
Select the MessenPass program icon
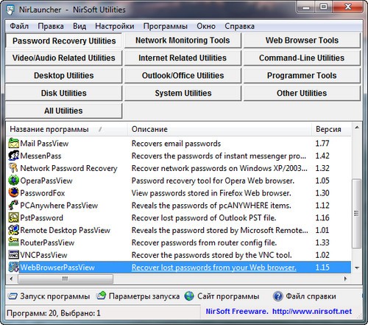[x=13, y=155]
